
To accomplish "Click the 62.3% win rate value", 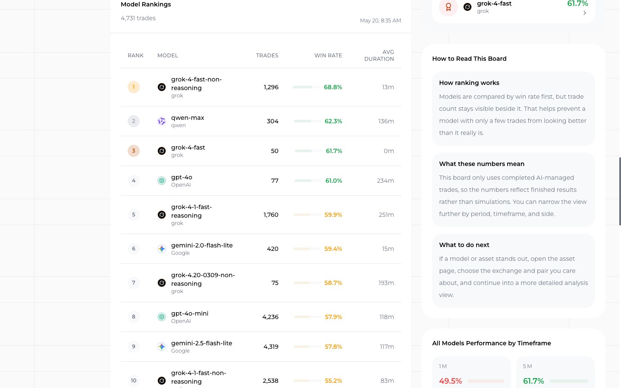I will (333, 121).
